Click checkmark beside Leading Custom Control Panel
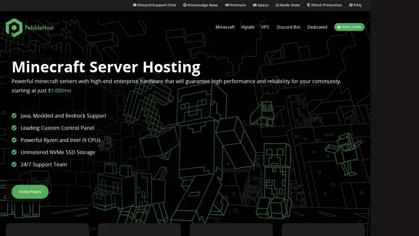Image resolution: width=419 pixels, height=236 pixels. [x=14, y=128]
